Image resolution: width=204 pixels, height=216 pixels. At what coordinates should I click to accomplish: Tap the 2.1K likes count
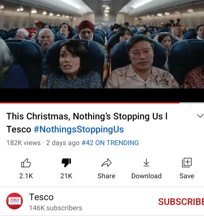pos(26,176)
